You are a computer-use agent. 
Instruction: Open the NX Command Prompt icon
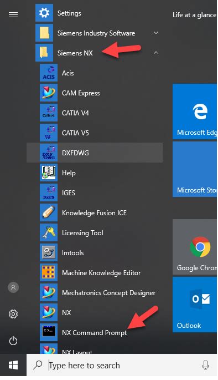pos(49,332)
